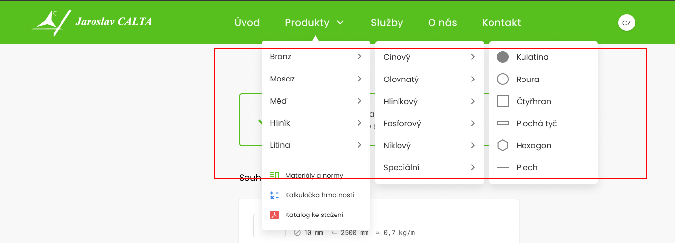
Task: Navigate to the Úvod home link
Action: (247, 22)
